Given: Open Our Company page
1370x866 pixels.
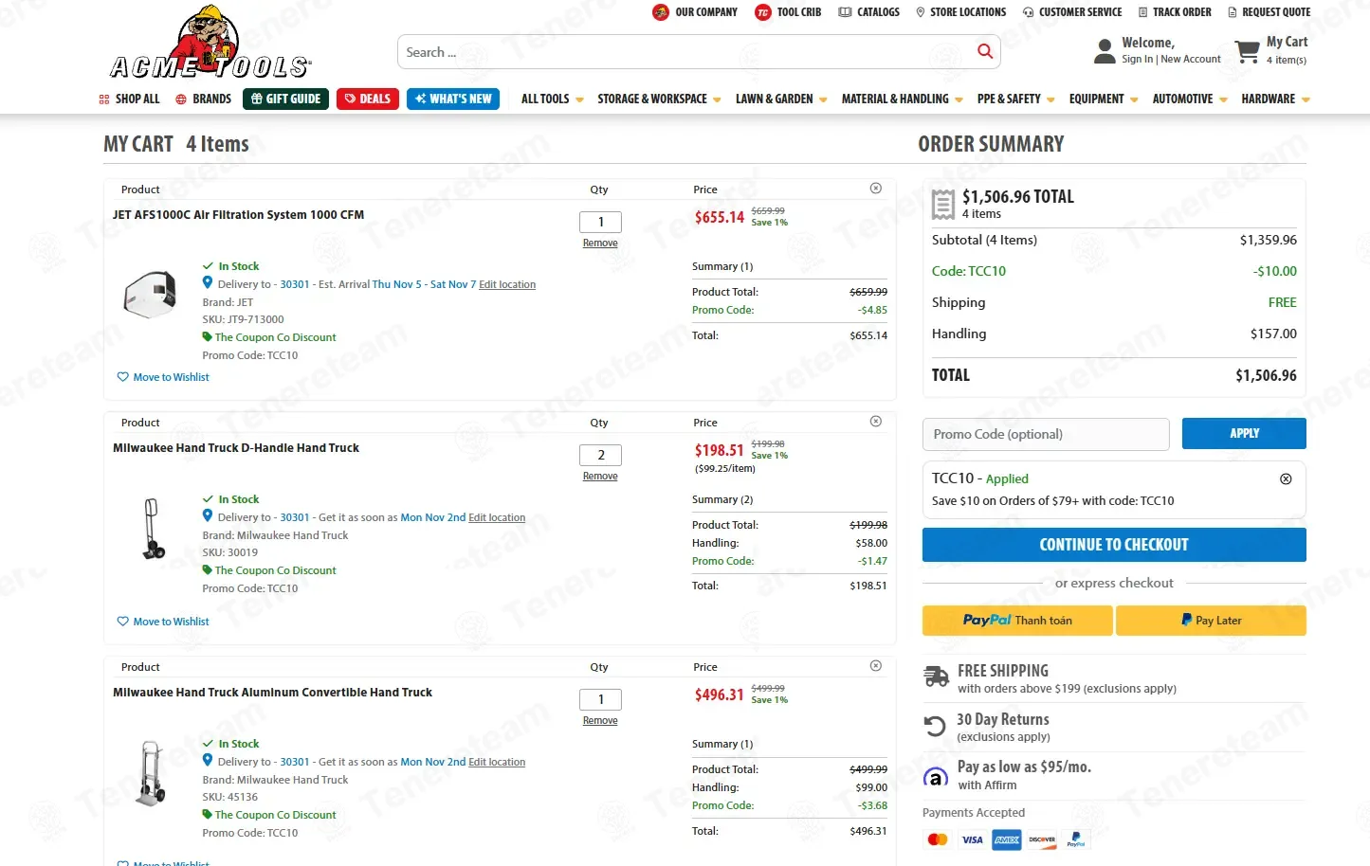Looking at the screenshot, I should click(695, 12).
